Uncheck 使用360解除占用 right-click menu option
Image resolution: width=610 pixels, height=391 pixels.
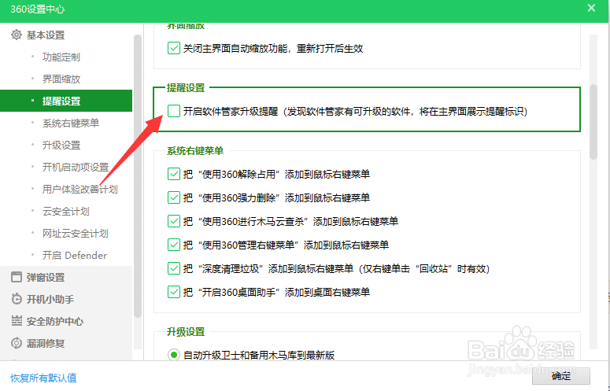pos(173,174)
